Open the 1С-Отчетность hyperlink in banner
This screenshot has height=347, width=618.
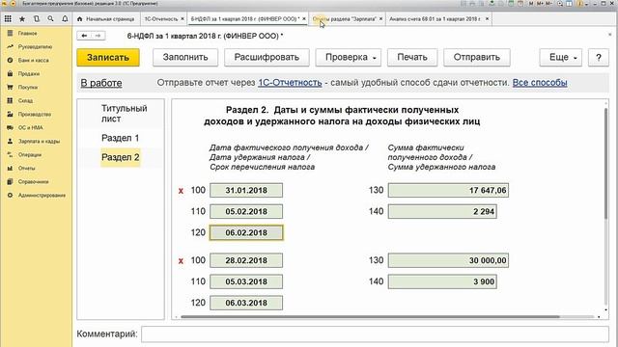click(x=290, y=83)
